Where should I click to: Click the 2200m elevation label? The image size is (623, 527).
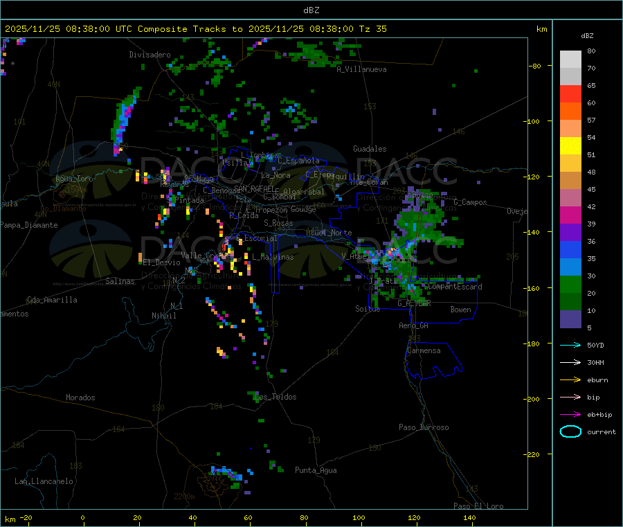(x=184, y=497)
